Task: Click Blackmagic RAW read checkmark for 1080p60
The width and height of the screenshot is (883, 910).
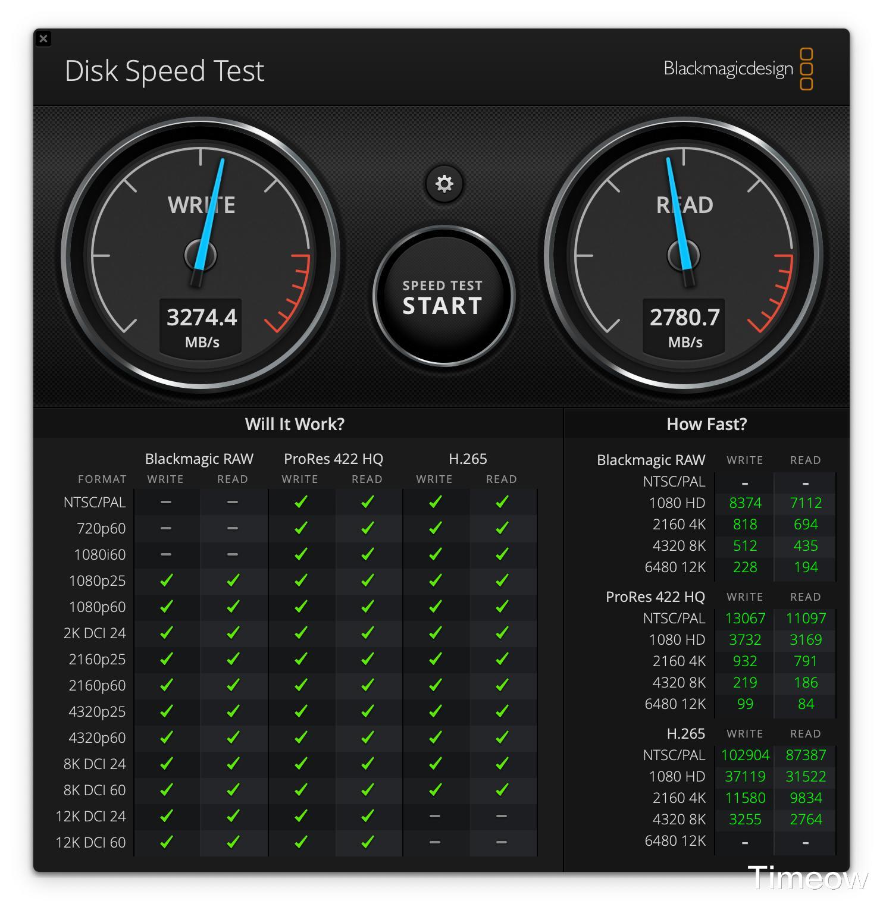Action: (x=233, y=607)
